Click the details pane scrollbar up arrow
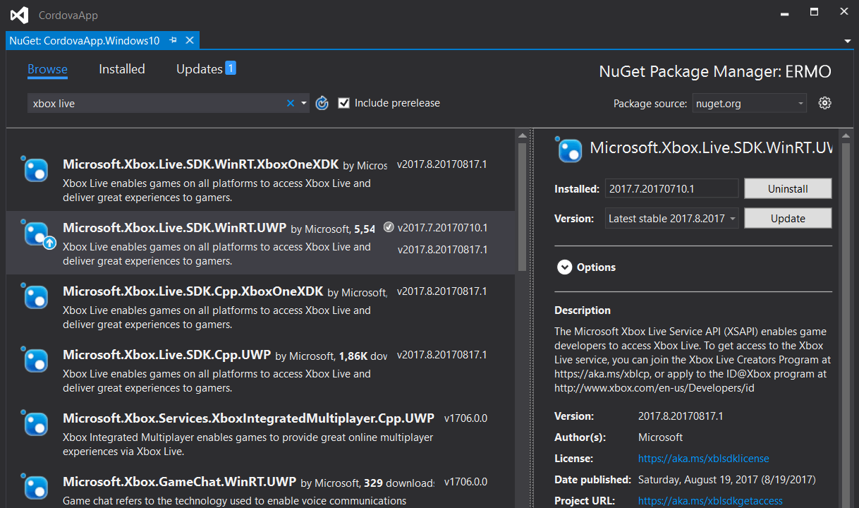 [846, 135]
